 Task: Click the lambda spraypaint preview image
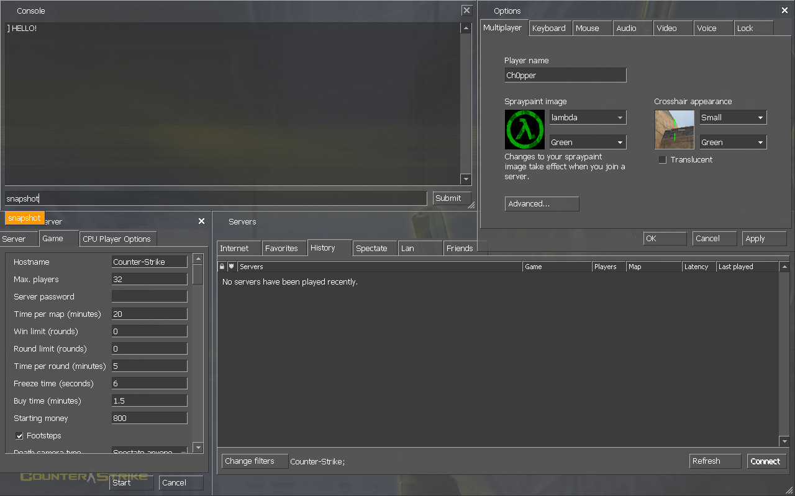click(524, 130)
